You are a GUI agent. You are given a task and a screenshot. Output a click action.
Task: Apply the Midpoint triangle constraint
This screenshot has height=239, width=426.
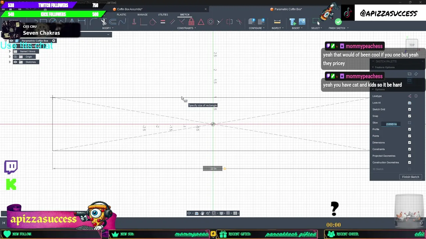tap(201, 22)
